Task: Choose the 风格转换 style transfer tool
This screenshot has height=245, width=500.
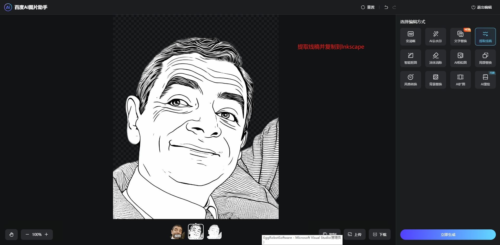Action: tap(410, 80)
